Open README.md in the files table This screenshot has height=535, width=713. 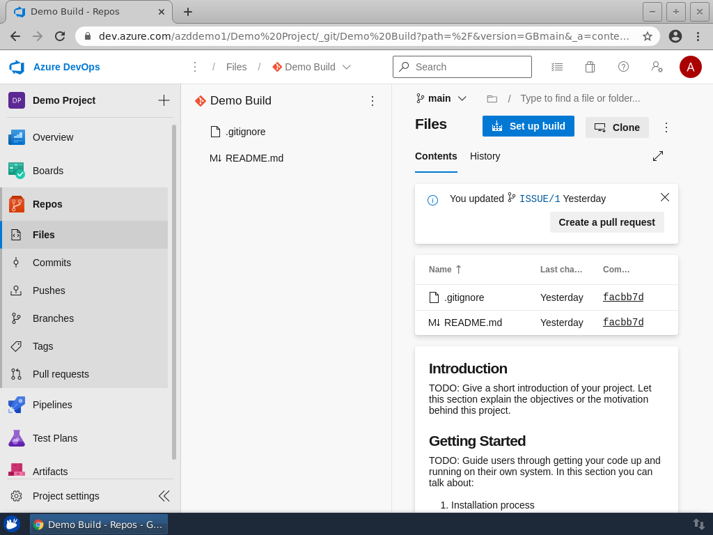coord(473,323)
